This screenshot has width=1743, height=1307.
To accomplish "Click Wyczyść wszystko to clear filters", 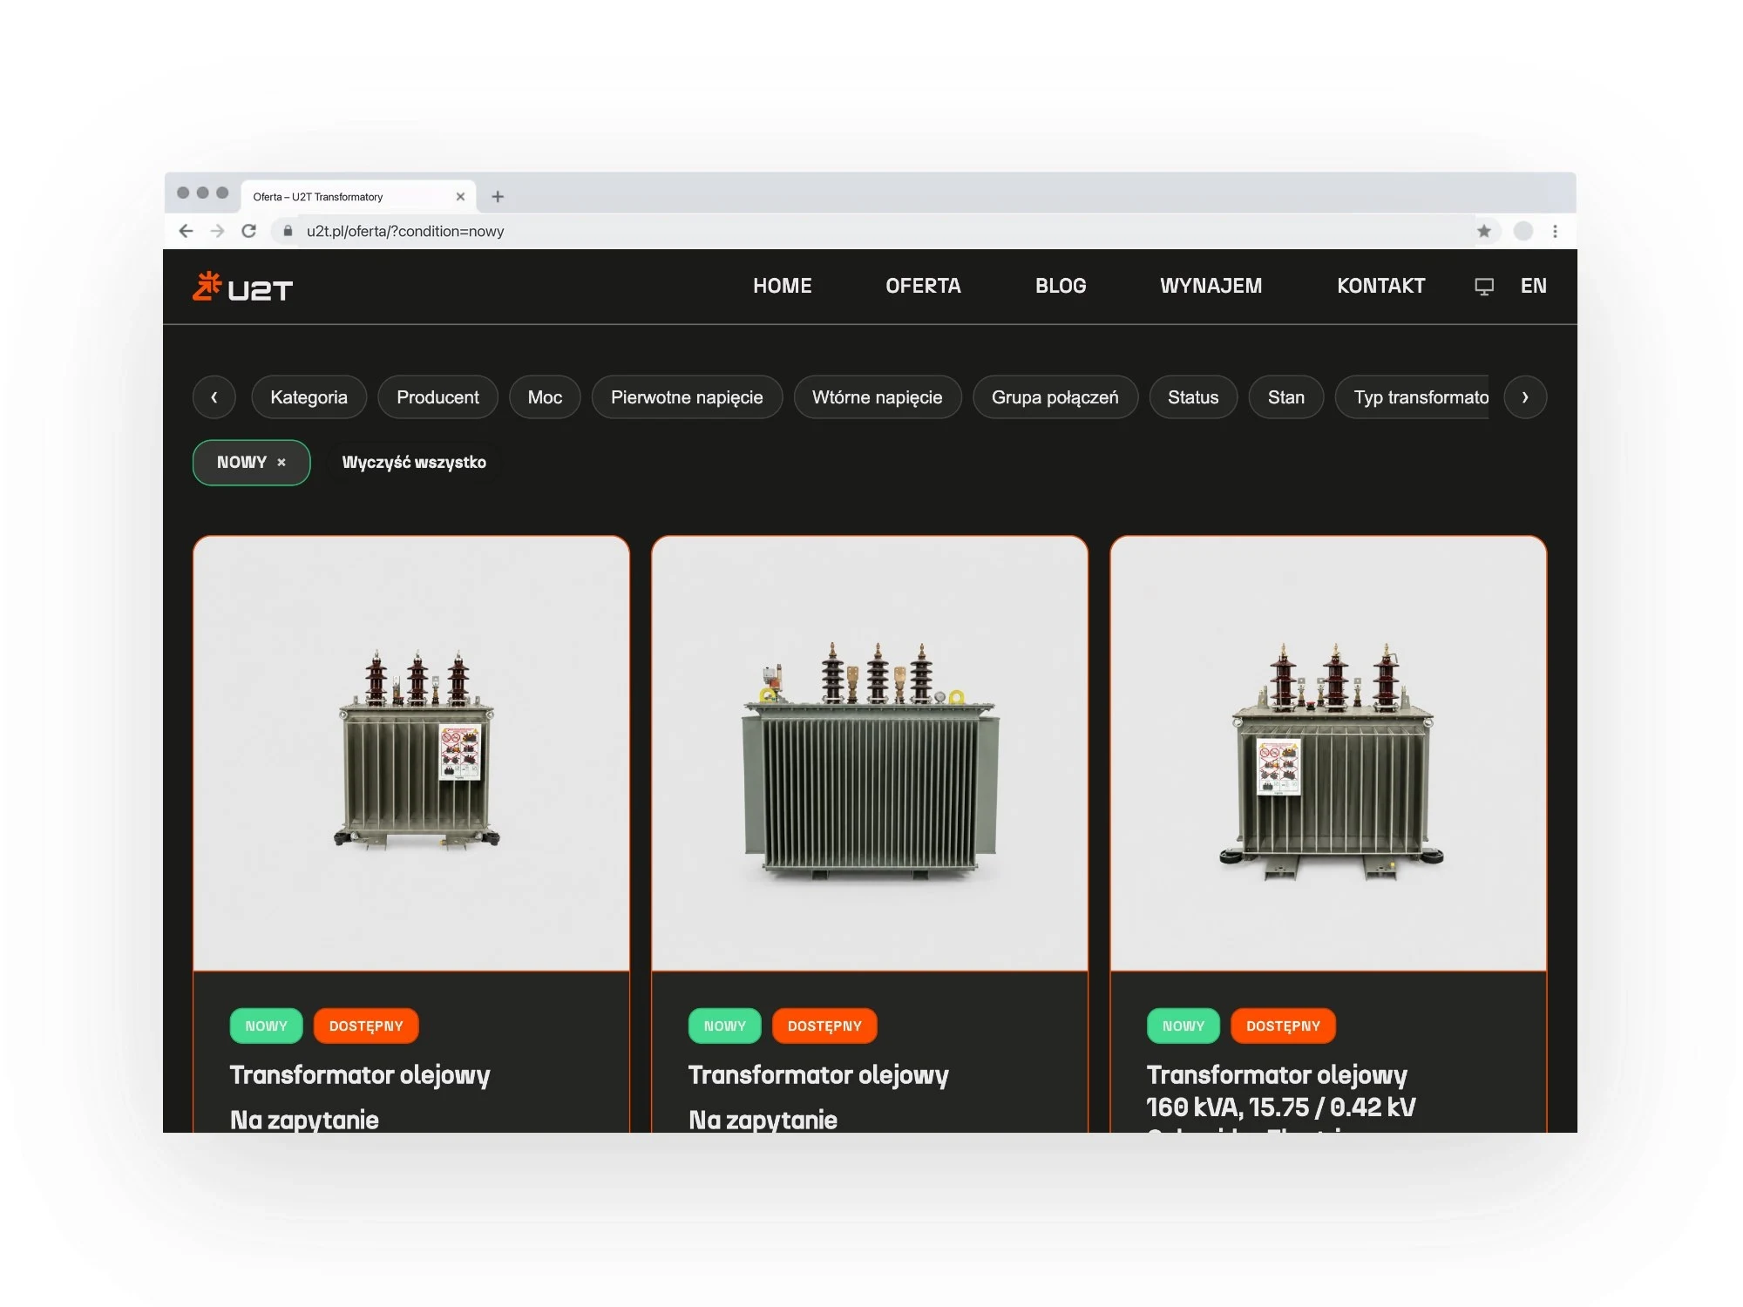I will (x=414, y=463).
